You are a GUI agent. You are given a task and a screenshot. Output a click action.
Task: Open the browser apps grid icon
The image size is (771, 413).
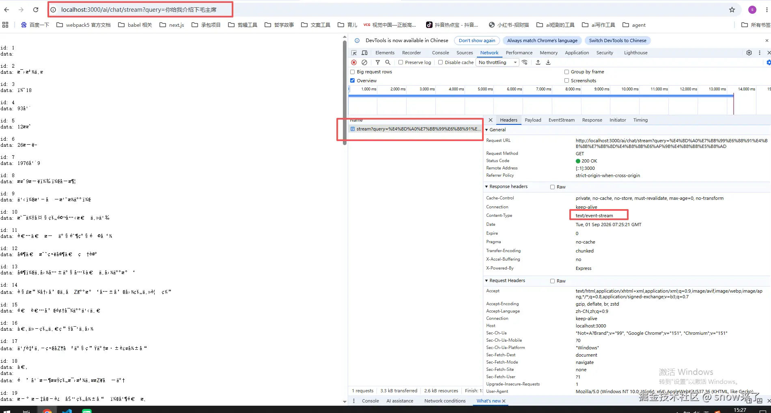(x=5, y=25)
